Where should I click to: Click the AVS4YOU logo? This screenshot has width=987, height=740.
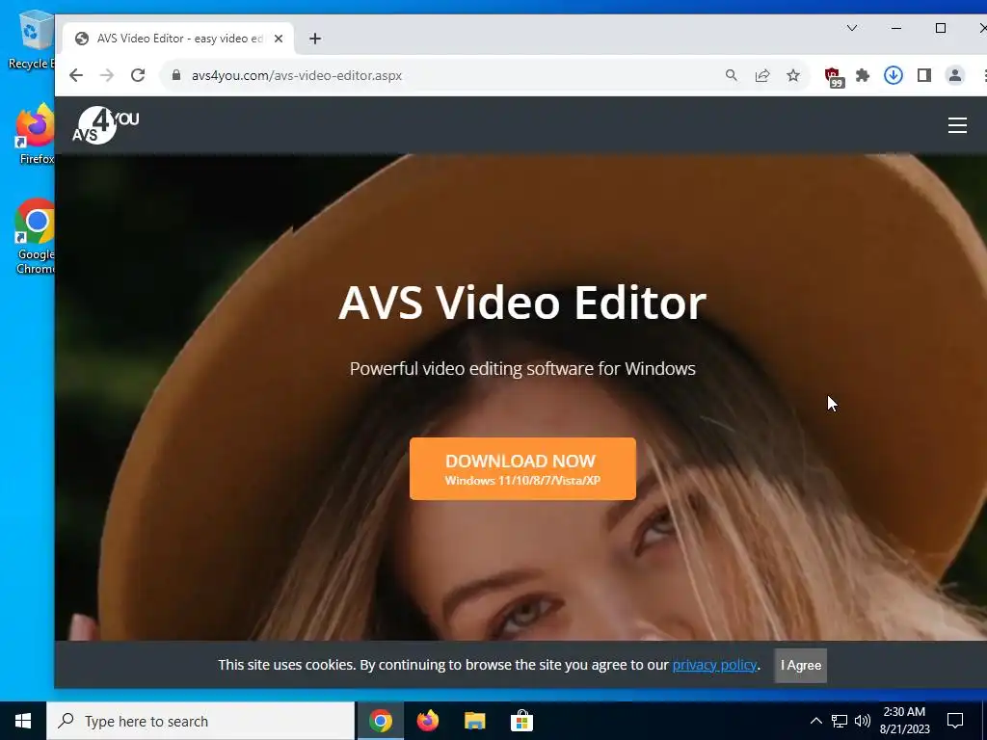click(105, 125)
